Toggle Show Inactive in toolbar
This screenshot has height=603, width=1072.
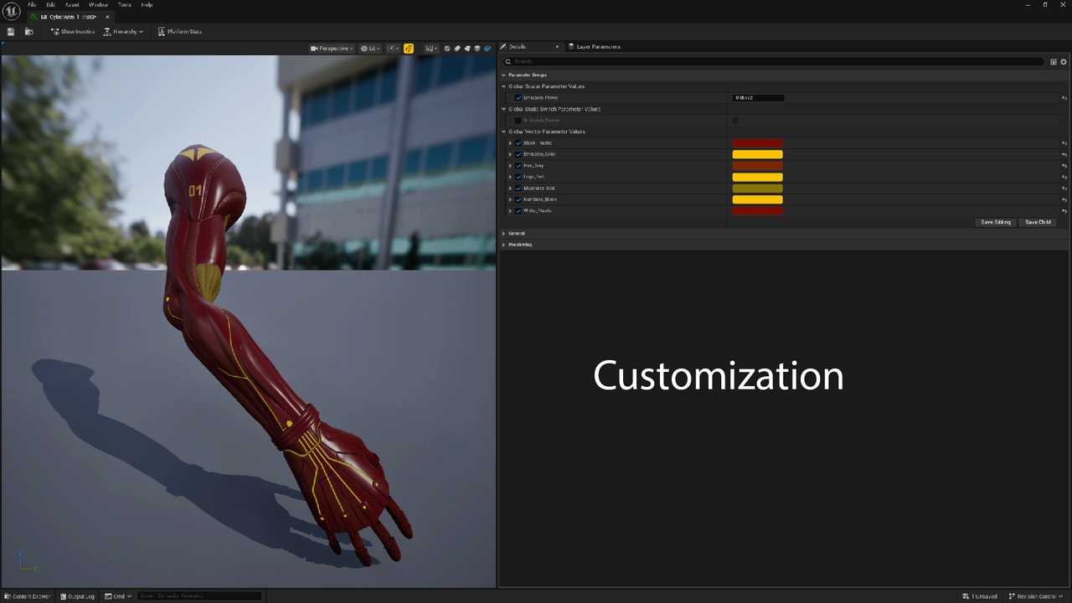coord(73,32)
